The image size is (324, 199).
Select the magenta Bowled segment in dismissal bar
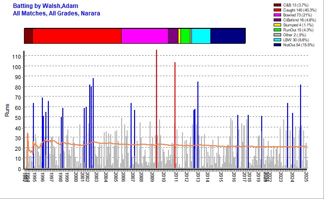click(x=145, y=36)
